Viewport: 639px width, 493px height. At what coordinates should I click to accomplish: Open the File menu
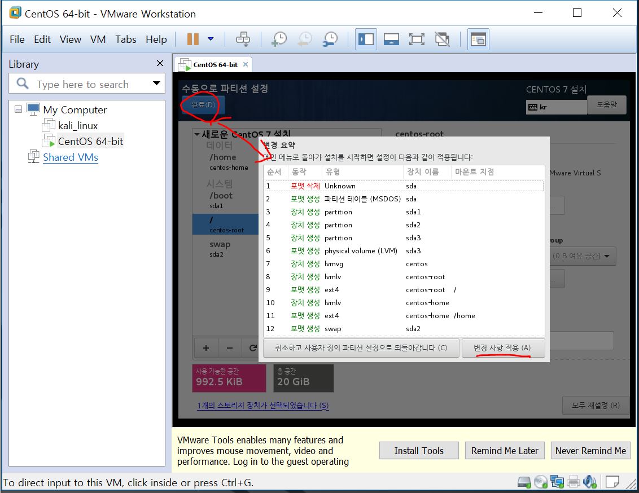pyautogui.click(x=17, y=39)
